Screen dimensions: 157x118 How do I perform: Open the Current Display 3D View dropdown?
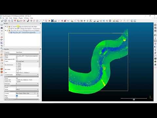coord(27,74)
